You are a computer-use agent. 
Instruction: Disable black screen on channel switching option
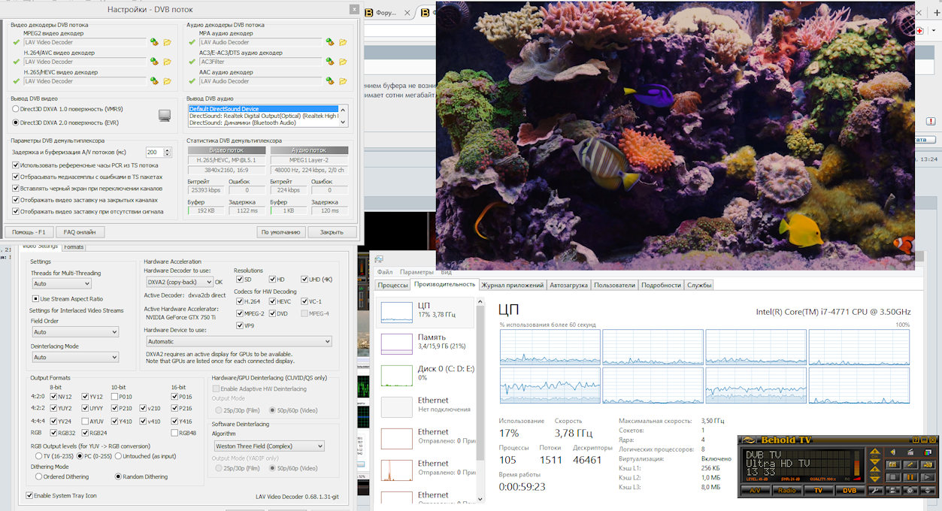[x=14, y=188]
